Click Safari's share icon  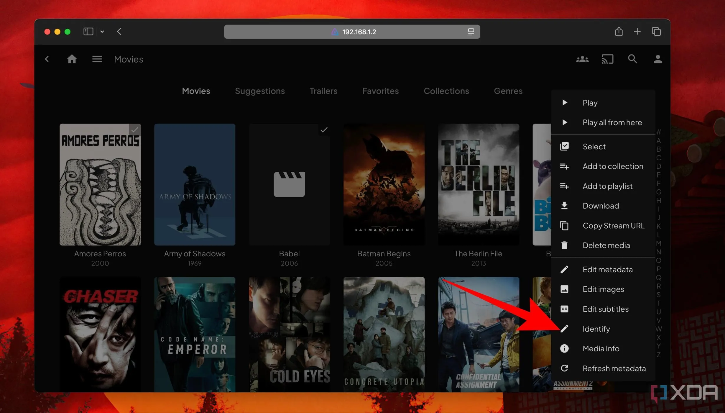click(x=619, y=32)
